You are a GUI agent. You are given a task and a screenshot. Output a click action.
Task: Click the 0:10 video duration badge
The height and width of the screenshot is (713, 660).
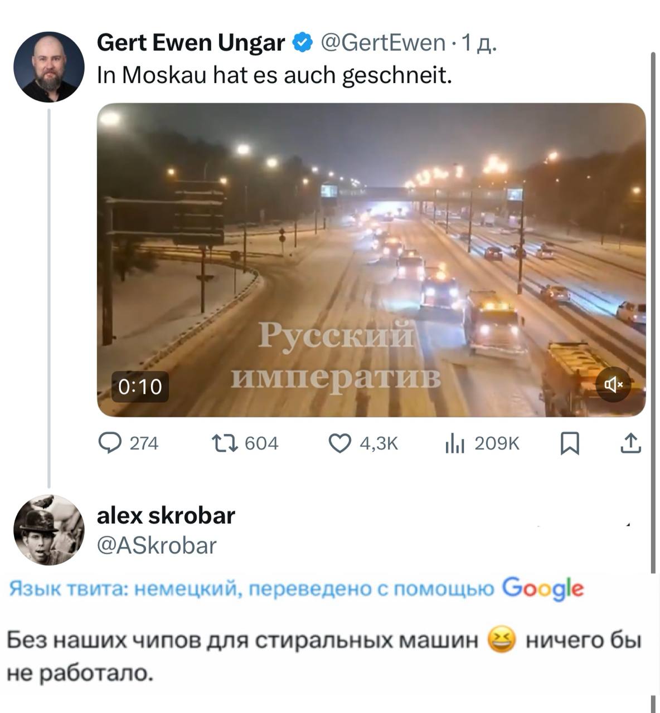click(140, 386)
